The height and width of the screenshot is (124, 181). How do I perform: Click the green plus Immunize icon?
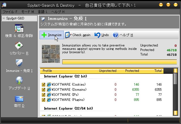pyautogui.click(x=44, y=35)
